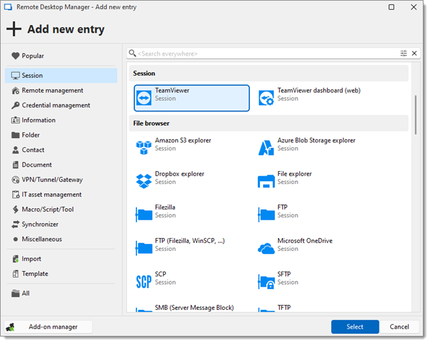Maximize the Add new entry window
Image resolution: width=430 pixels, height=343 pixels.
coord(392,7)
